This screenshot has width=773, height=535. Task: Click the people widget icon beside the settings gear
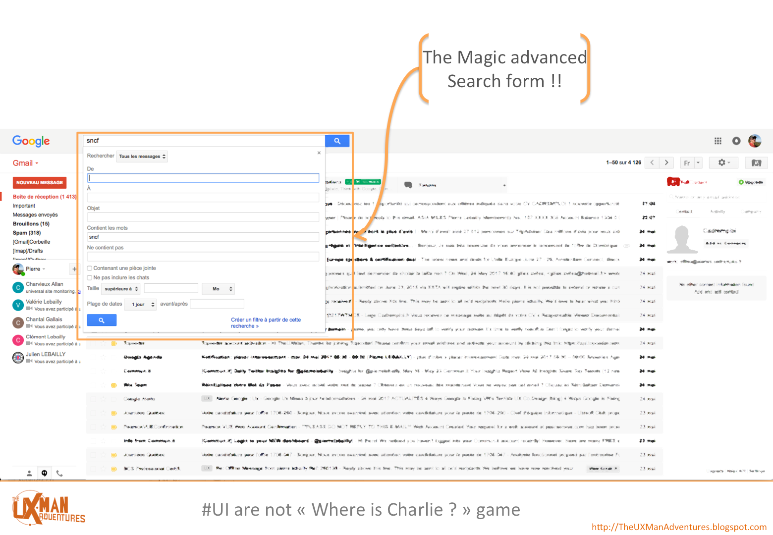(756, 162)
